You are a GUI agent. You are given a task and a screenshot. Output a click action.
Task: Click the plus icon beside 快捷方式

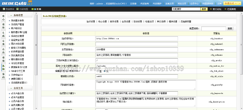coord(240,3)
